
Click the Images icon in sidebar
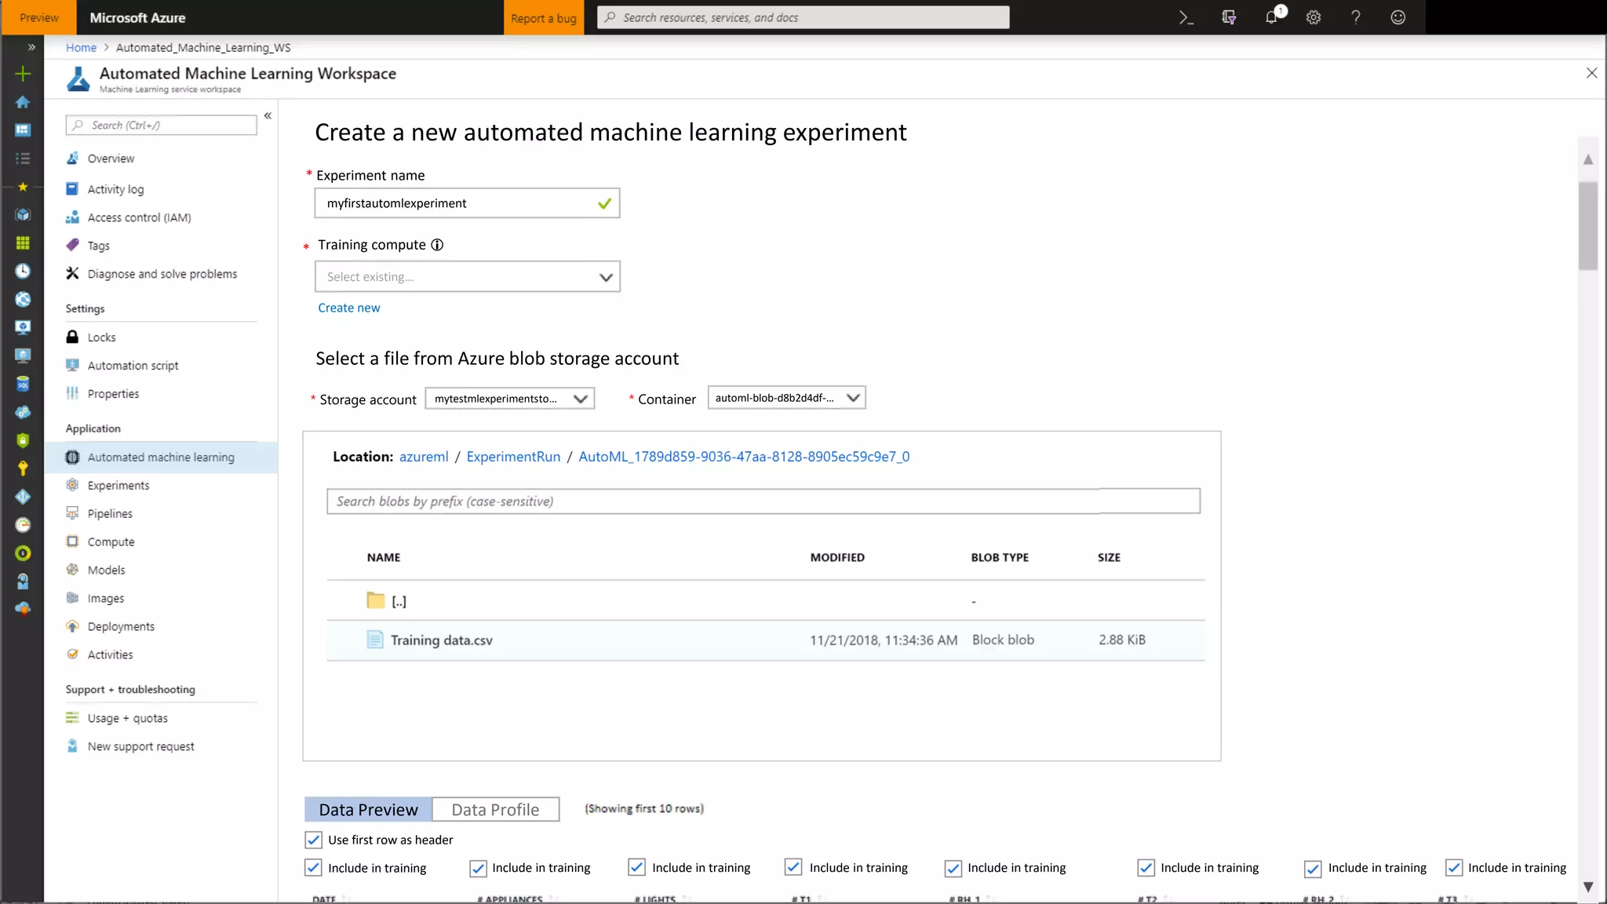(x=72, y=598)
